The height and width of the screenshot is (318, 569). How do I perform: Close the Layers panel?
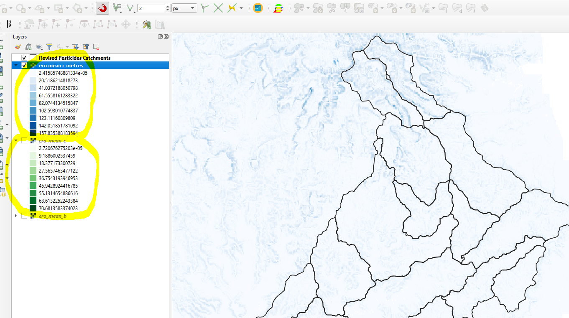click(166, 37)
